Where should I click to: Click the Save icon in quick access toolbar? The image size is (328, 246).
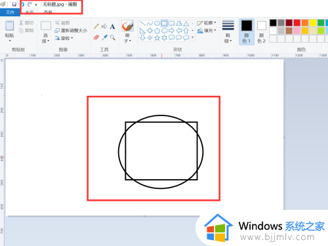click(x=14, y=5)
